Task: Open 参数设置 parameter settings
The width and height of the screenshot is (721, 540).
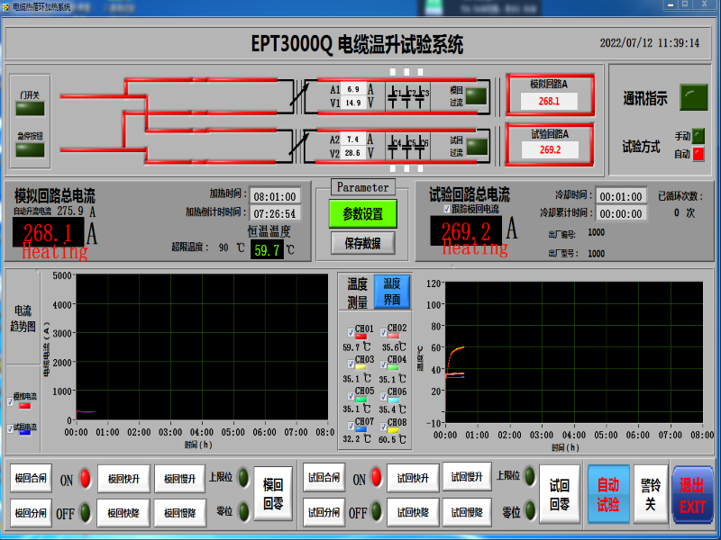Action: click(x=363, y=214)
